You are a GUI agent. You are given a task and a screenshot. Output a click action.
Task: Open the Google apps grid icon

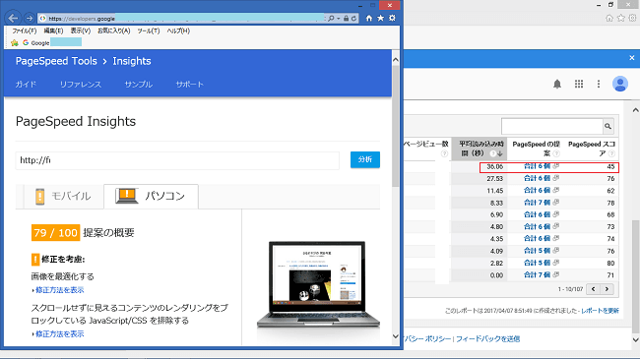click(x=579, y=84)
